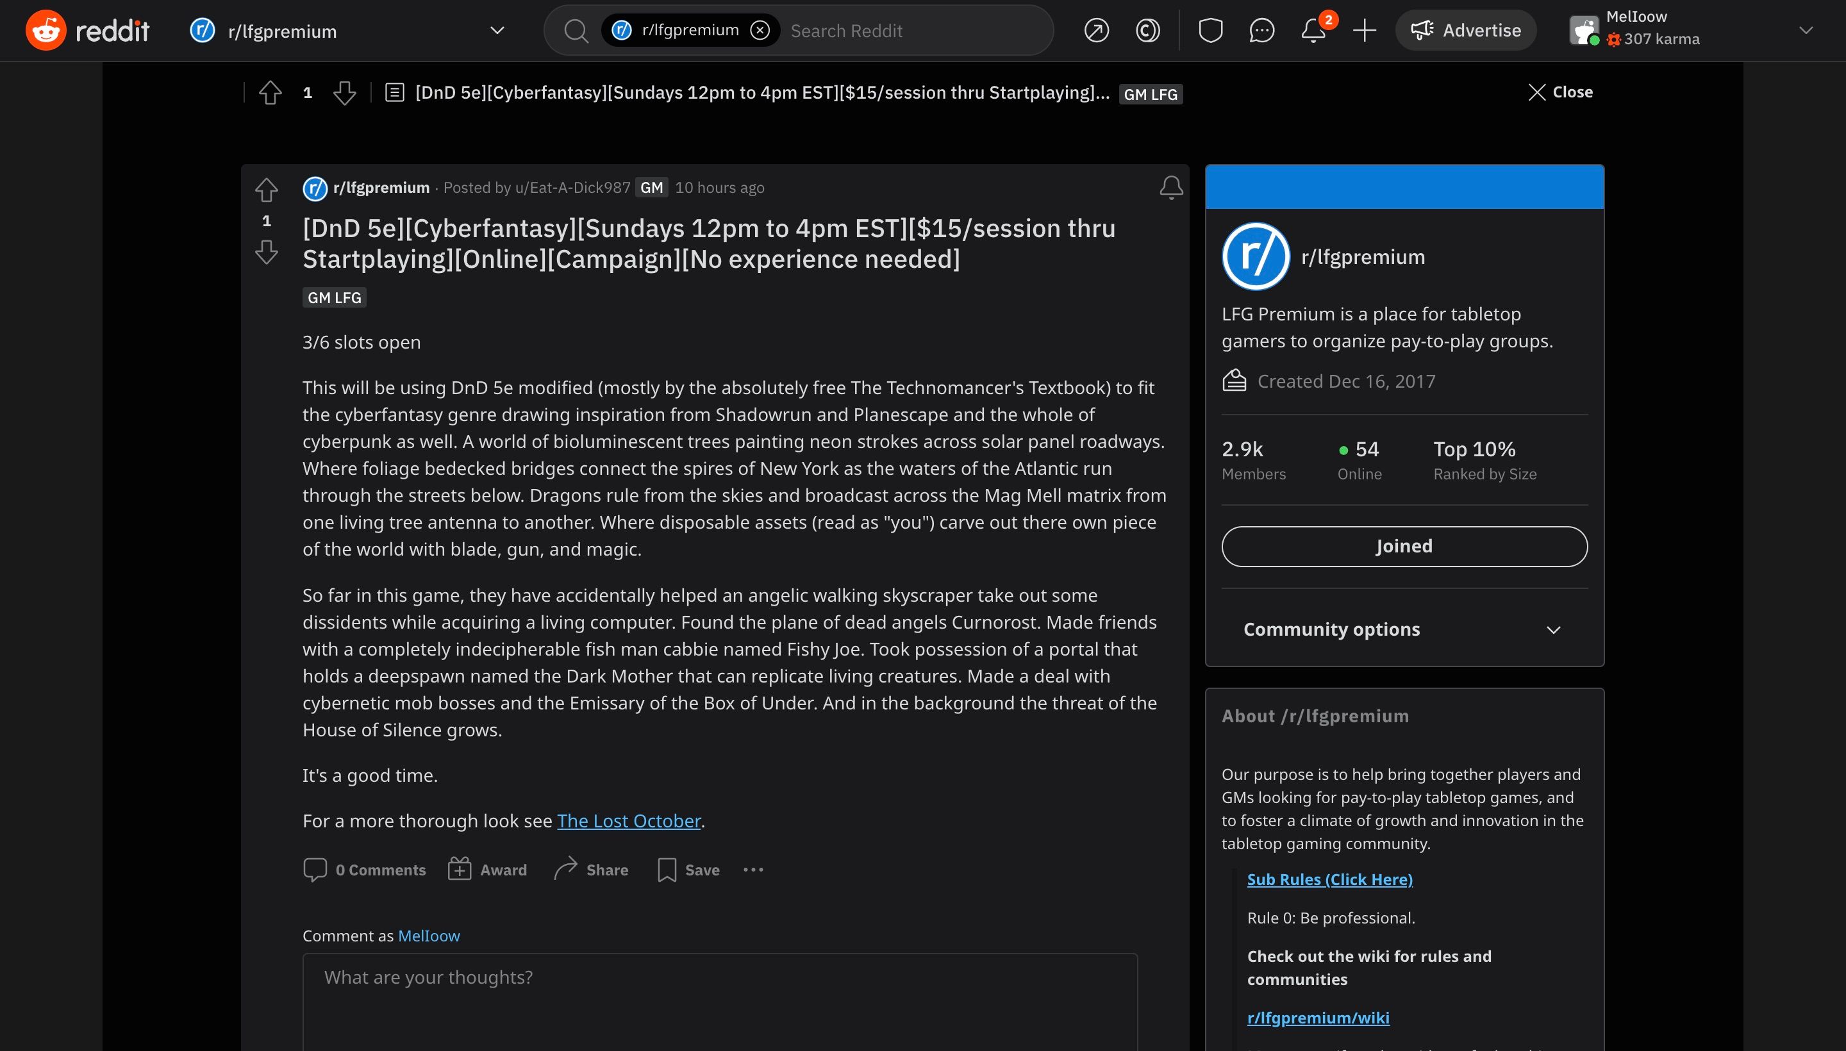This screenshot has width=1846, height=1051.
Task: Open notifications from the bell icon
Action: pos(1314,30)
